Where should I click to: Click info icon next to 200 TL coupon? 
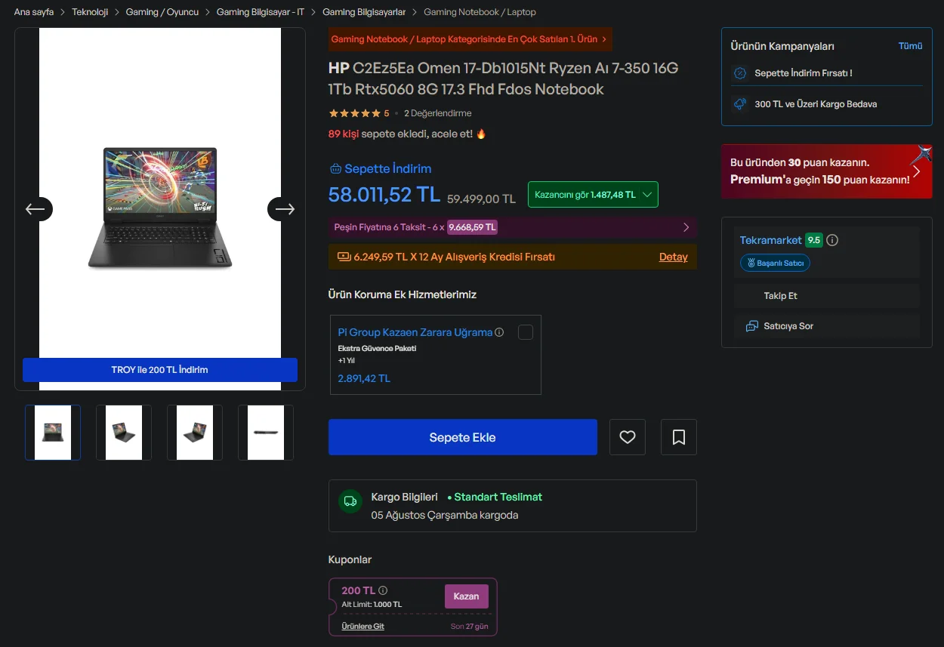coord(383,590)
